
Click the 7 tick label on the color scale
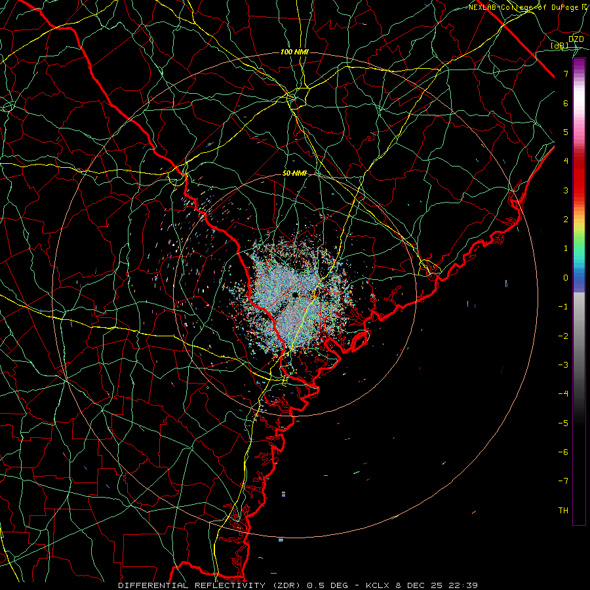point(566,73)
